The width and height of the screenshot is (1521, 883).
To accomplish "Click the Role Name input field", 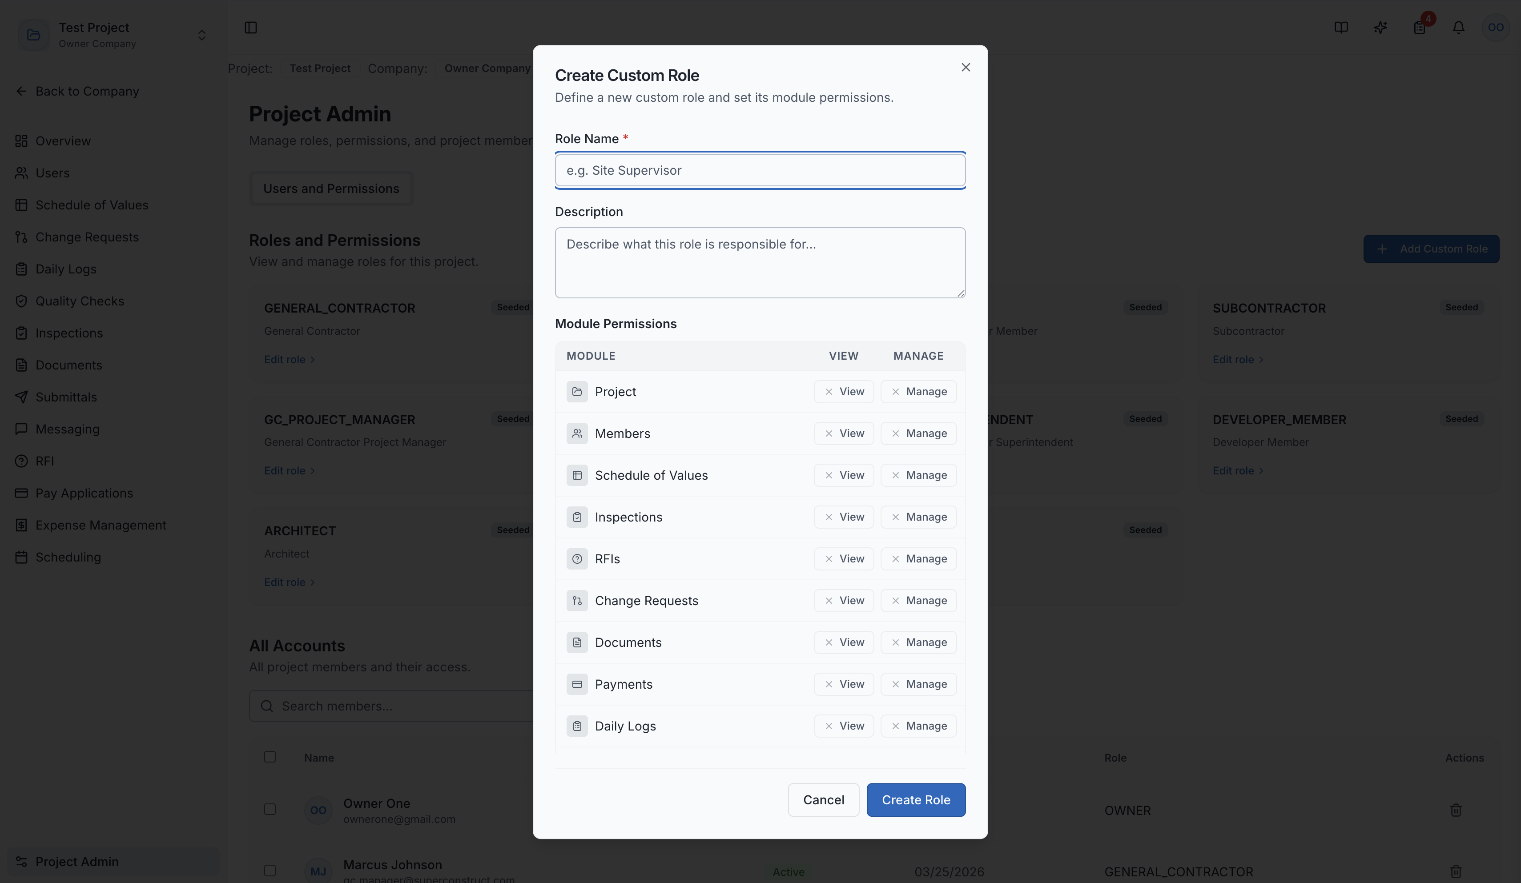I will 760,170.
